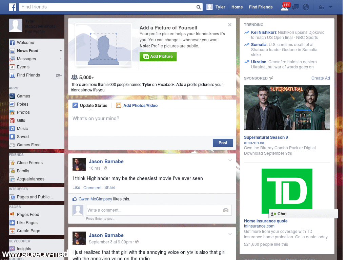The height and width of the screenshot is (260, 347).
Task: Open Tyler profile in top bar
Action: click(216, 7)
